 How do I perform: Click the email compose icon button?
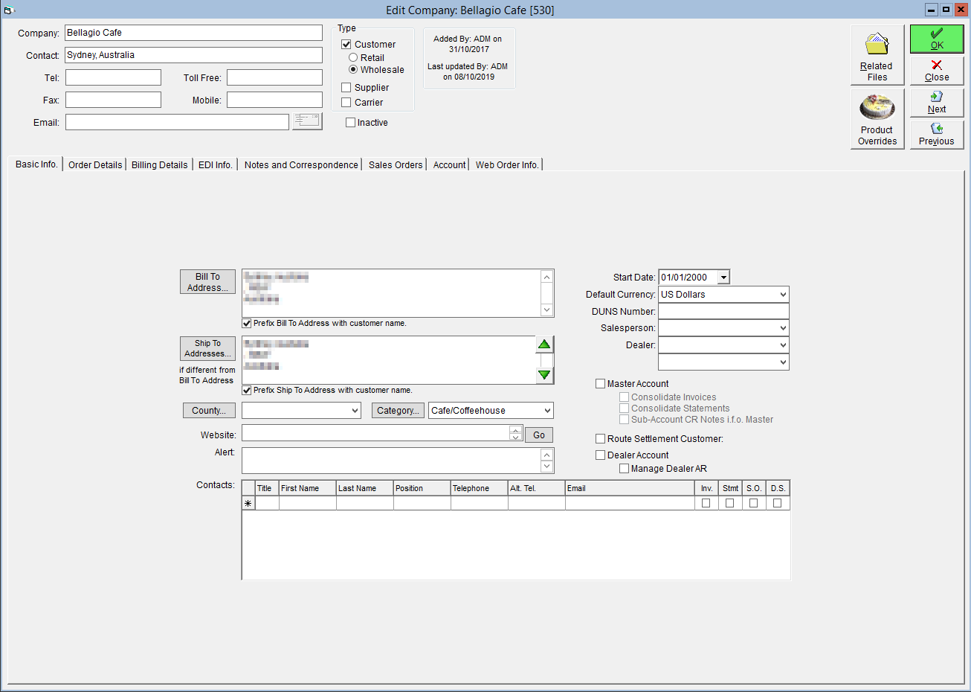click(x=307, y=121)
